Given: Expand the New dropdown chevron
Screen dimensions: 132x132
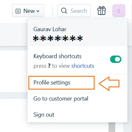Looking at the screenshot, I should point(38,11).
